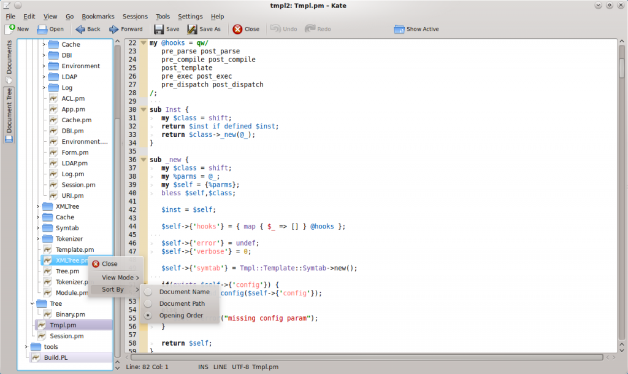Collapse the Tree folder node

(32, 303)
